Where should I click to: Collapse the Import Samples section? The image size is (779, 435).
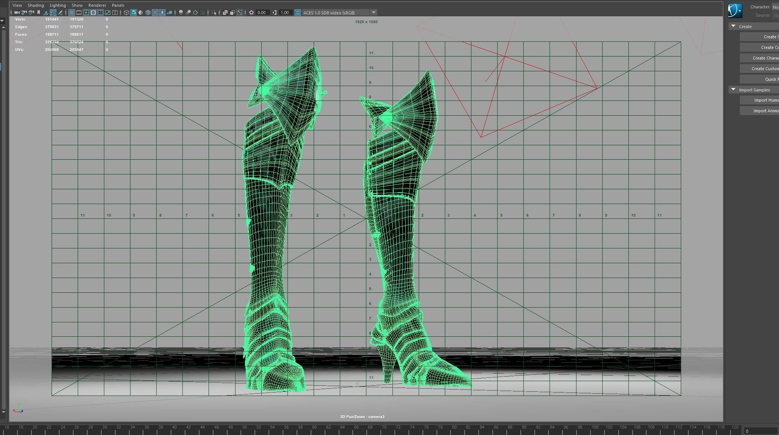pyautogui.click(x=733, y=90)
